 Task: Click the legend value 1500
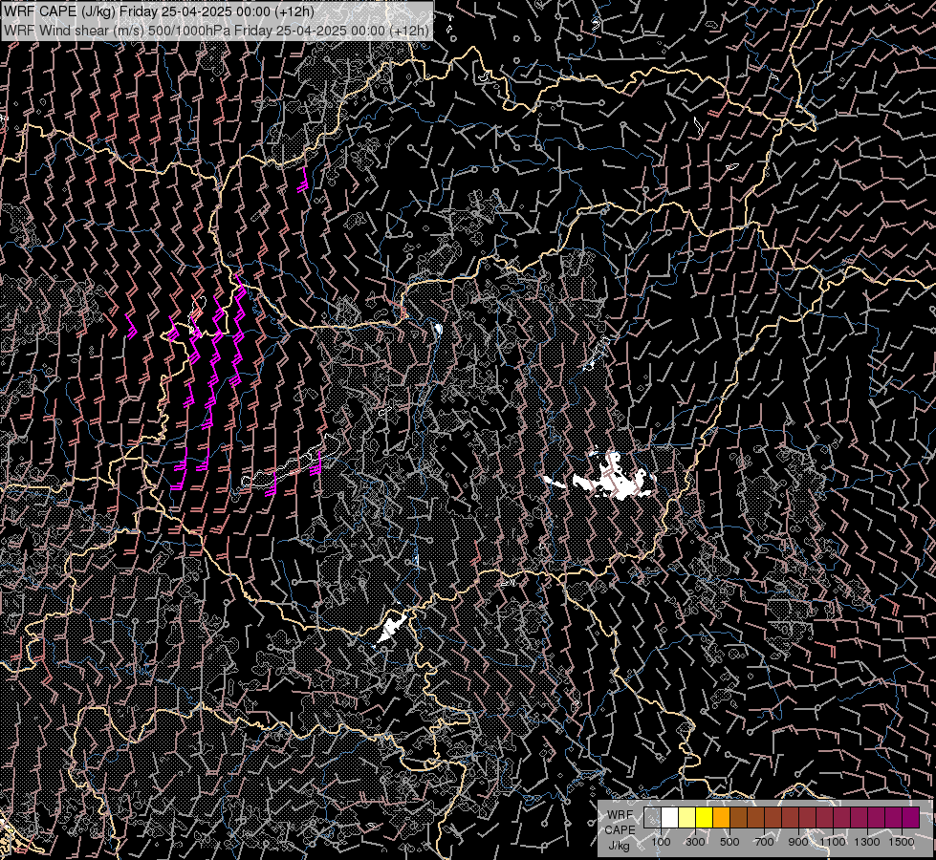902,842
